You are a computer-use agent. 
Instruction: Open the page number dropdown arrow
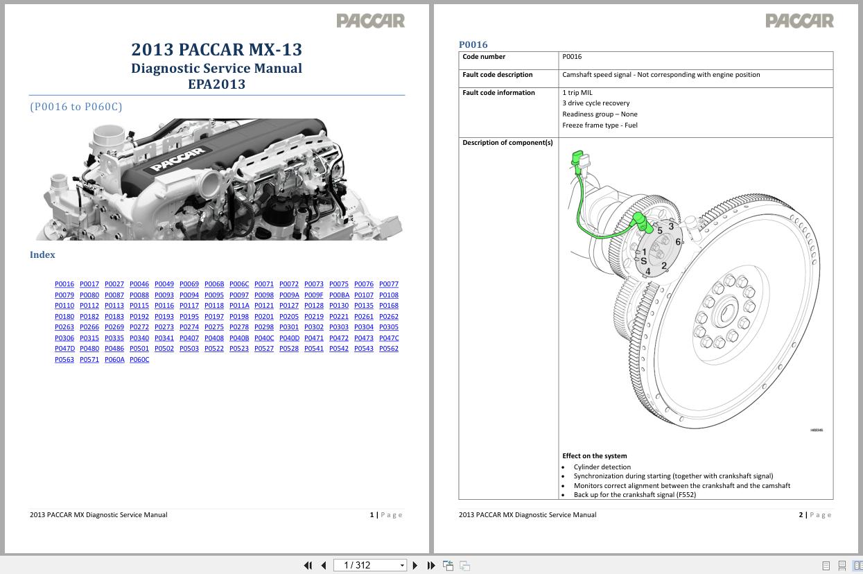(x=402, y=566)
